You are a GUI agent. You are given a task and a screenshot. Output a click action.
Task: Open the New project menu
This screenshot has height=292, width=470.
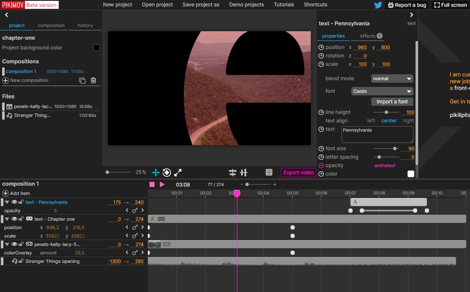117,5
